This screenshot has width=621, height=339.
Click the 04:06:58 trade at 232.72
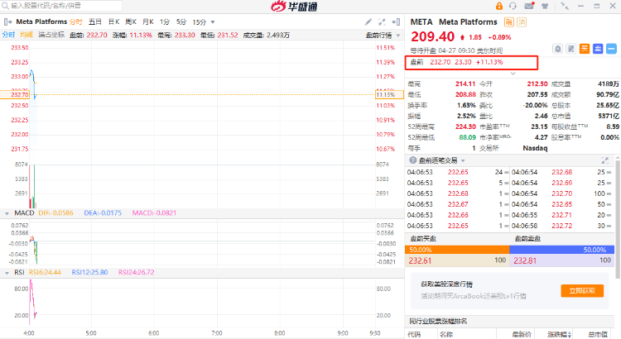tap(561, 226)
